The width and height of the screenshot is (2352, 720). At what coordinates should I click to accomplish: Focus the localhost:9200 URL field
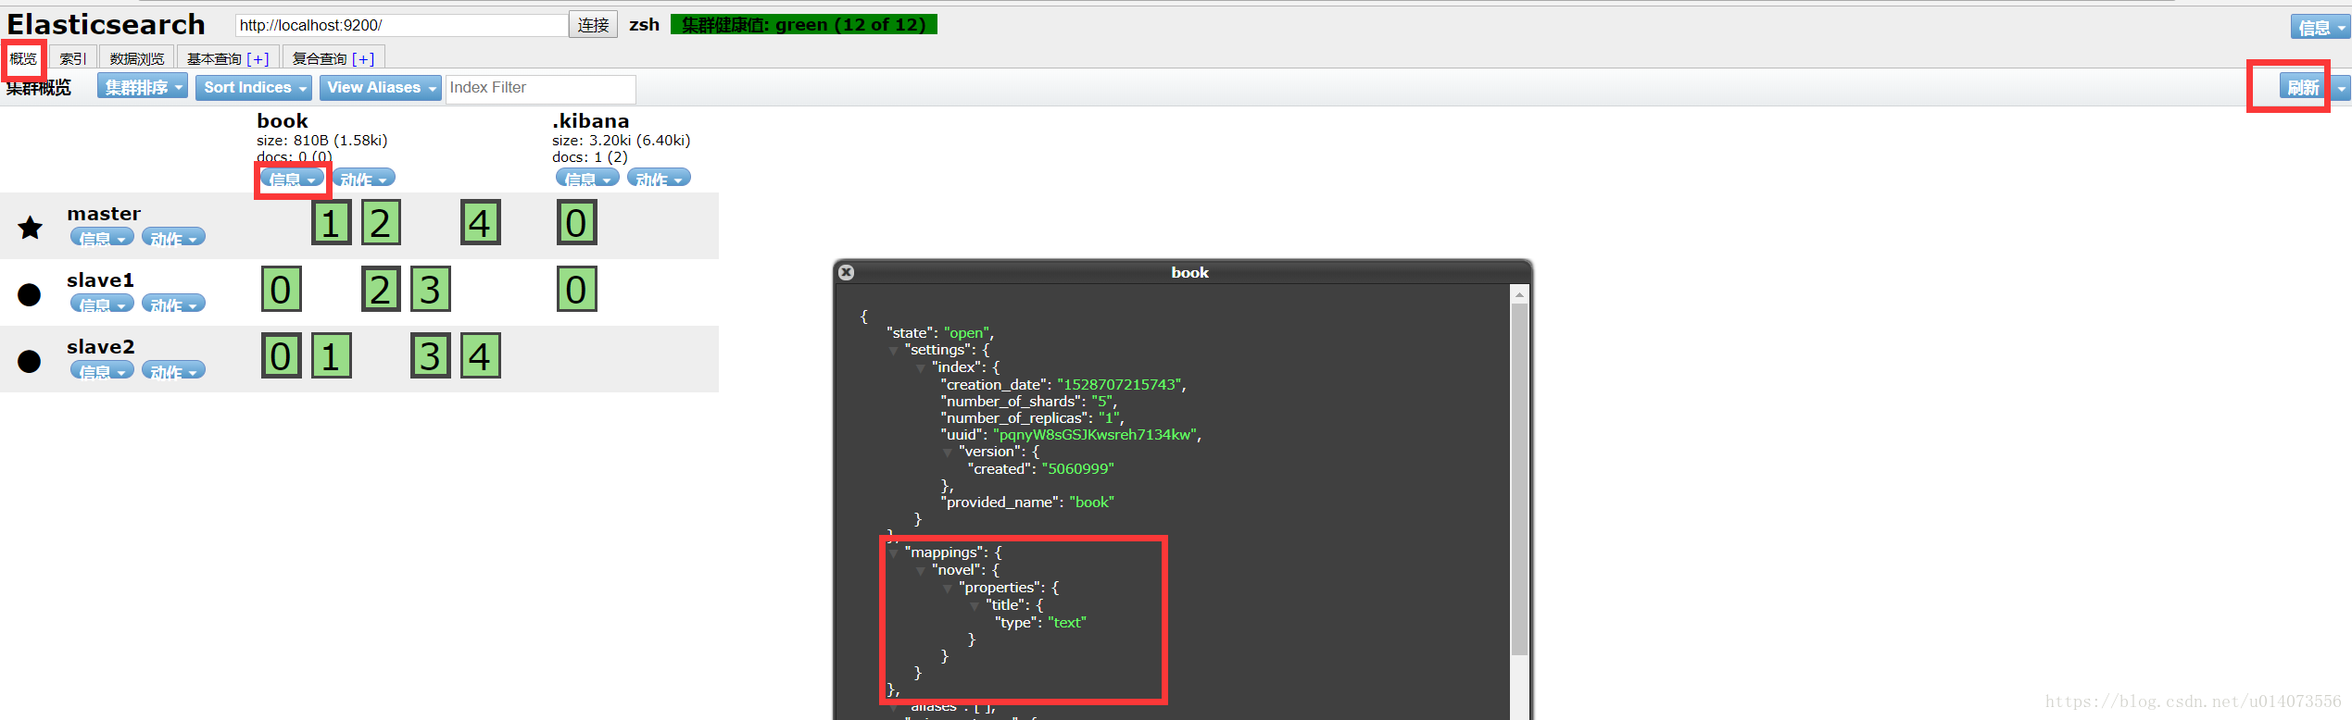point(401,25)
